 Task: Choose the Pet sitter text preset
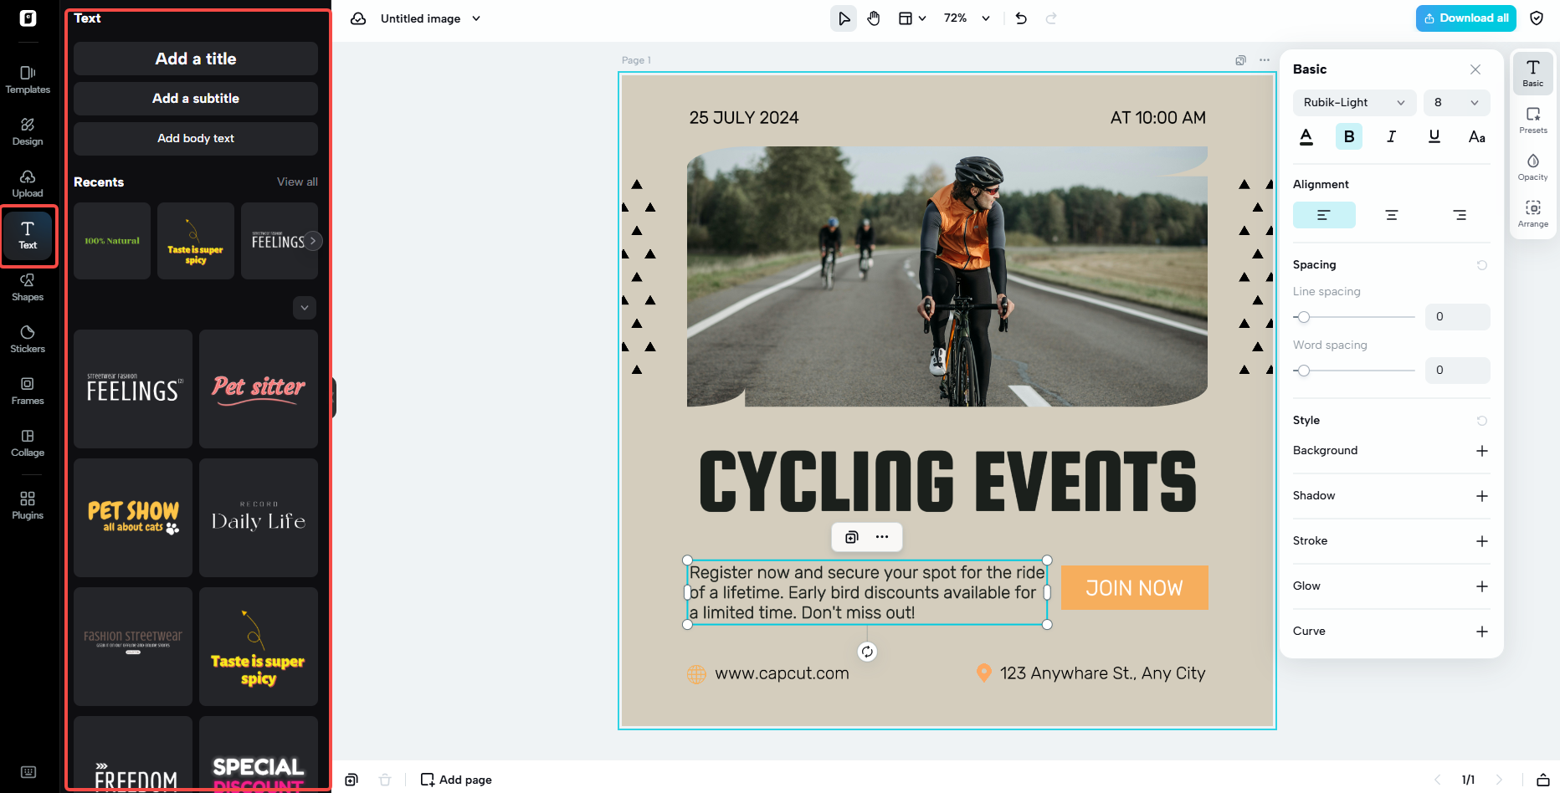[x=259, y=389]
